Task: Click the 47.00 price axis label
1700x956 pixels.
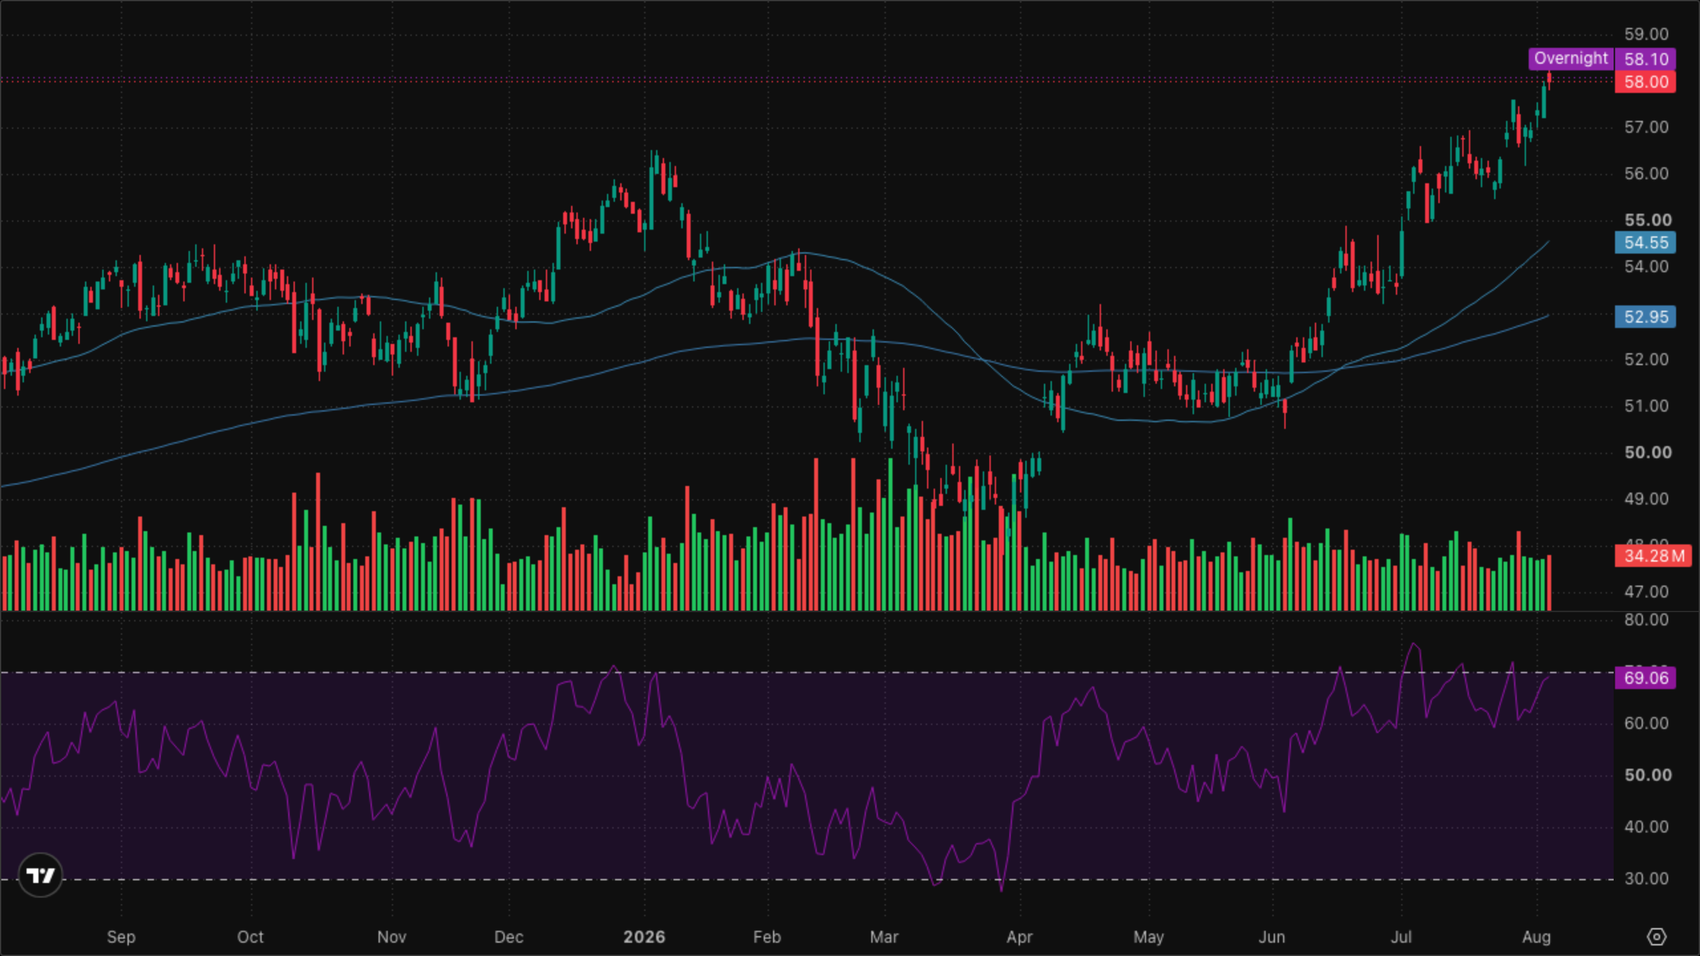Action: [1646, 592]
